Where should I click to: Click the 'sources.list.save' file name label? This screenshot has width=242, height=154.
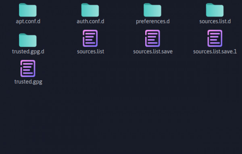(153, 52)
